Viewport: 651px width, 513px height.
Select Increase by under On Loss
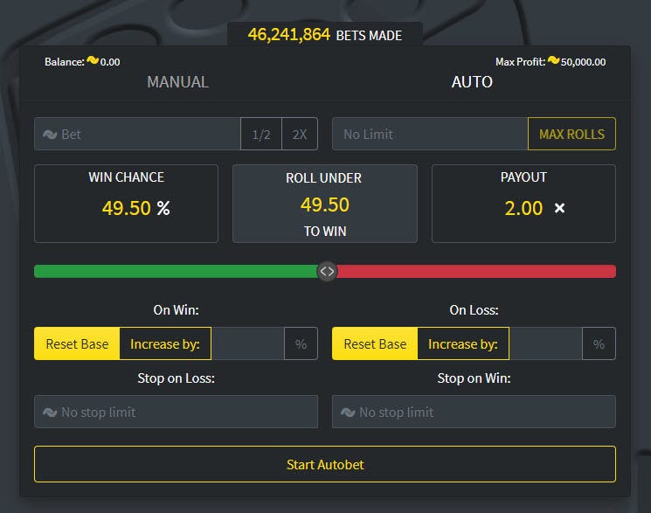[x=463, y=343]
